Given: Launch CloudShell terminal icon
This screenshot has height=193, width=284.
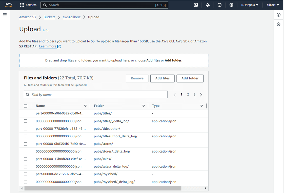Looking at the screenshot, I should [x=196, y=5].
